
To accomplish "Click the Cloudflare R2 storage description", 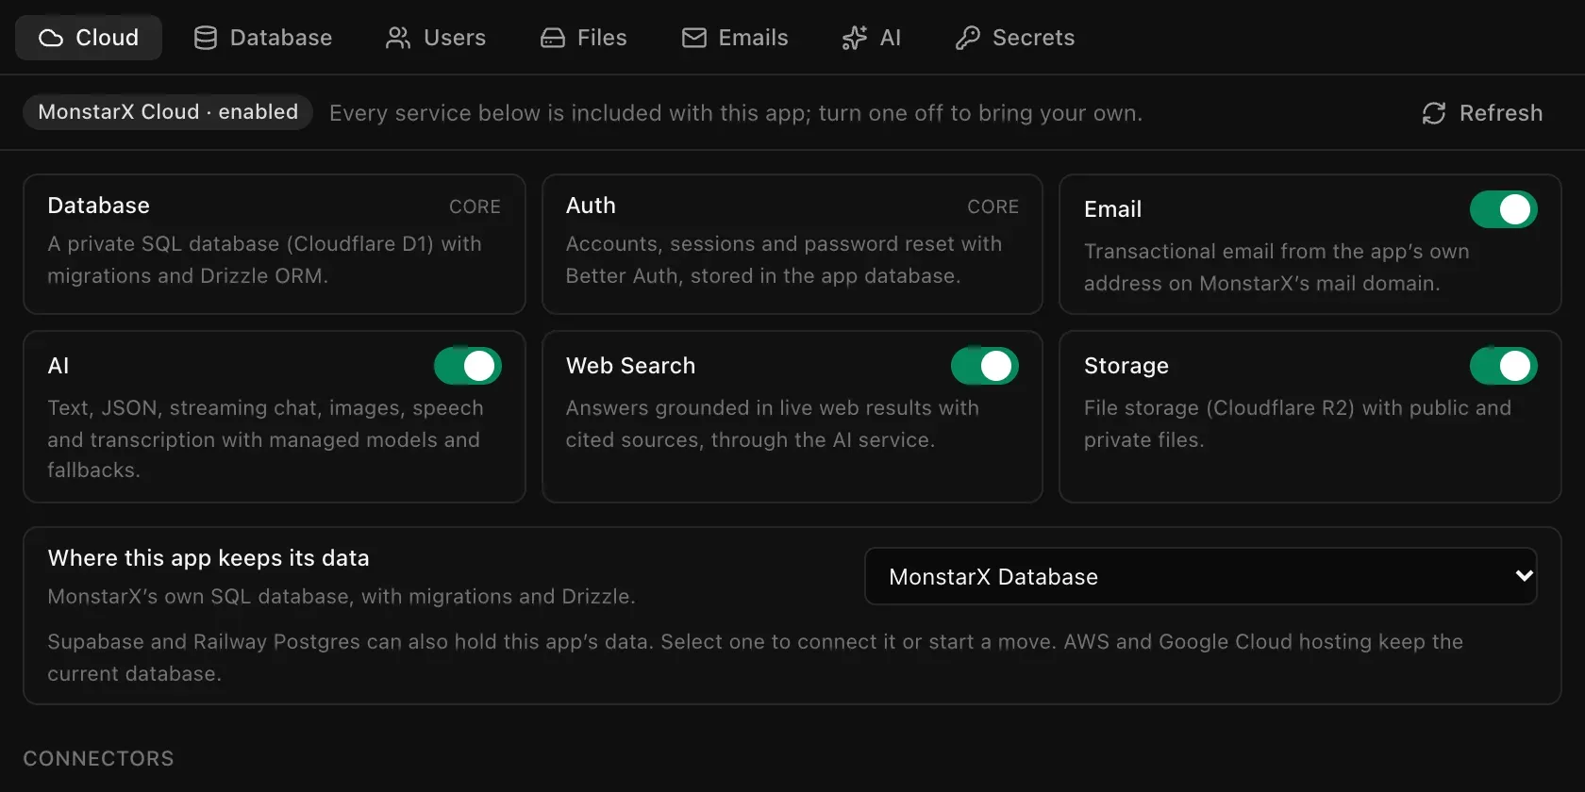I will (x=1297, y=423).
